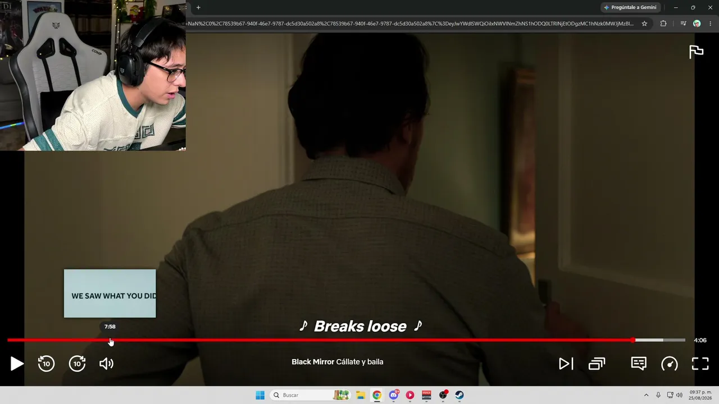Open Steam from the taskbar
Viewport: 719px width, 404px height.
click(x=459, y=395)
